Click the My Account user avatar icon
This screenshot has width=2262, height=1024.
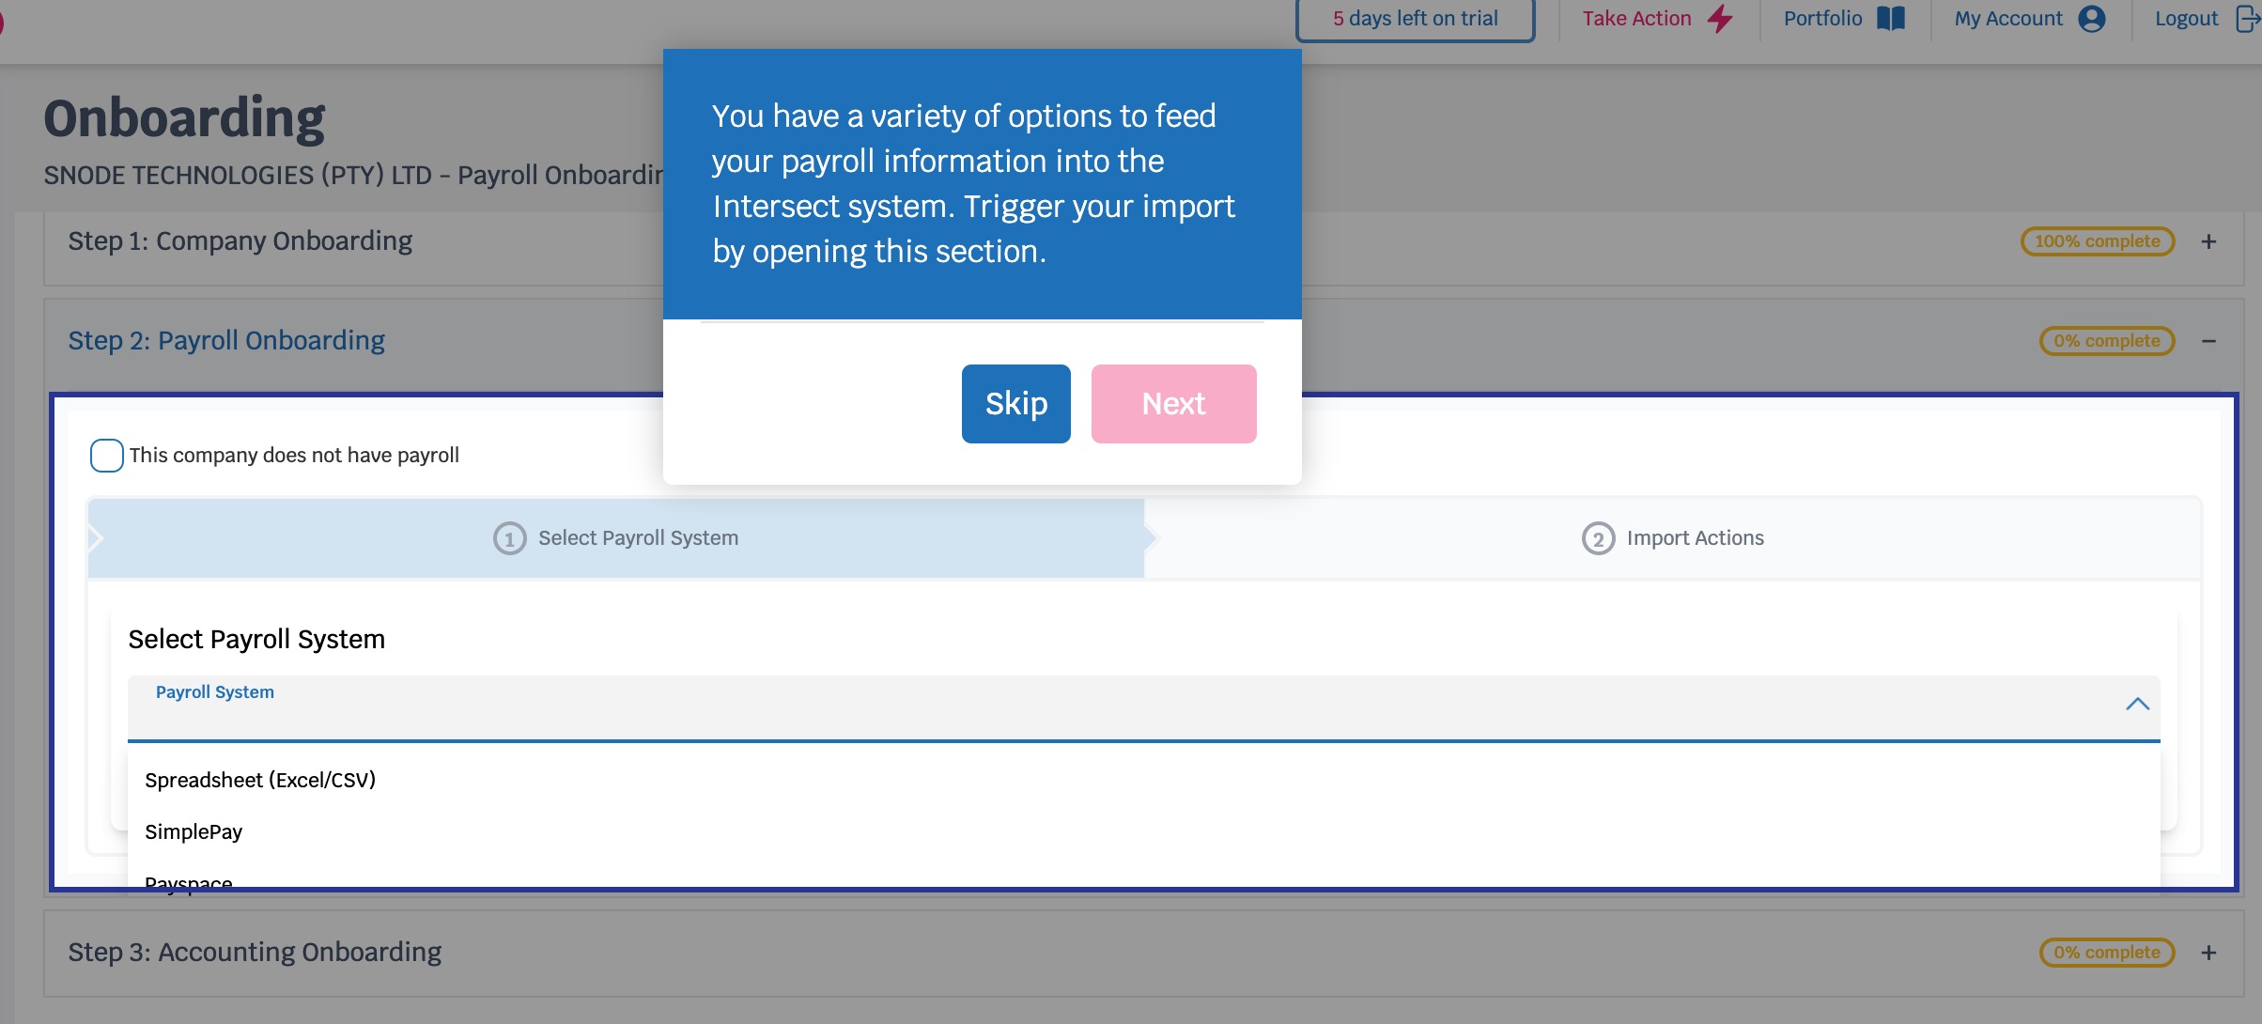(2092, 19)
